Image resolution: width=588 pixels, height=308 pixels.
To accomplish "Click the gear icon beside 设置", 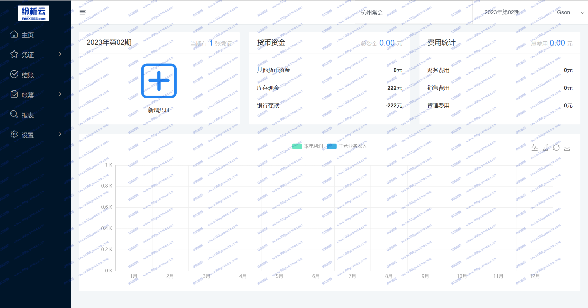I will (x=14, y=134).
